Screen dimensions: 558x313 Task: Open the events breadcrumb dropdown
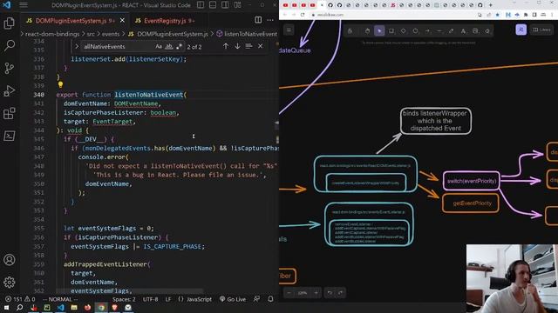coord(111,34)
